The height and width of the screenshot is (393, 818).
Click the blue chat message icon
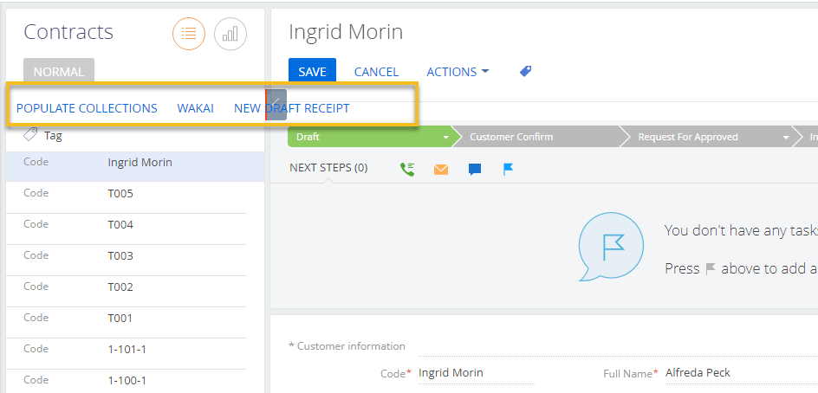[474, 169]
